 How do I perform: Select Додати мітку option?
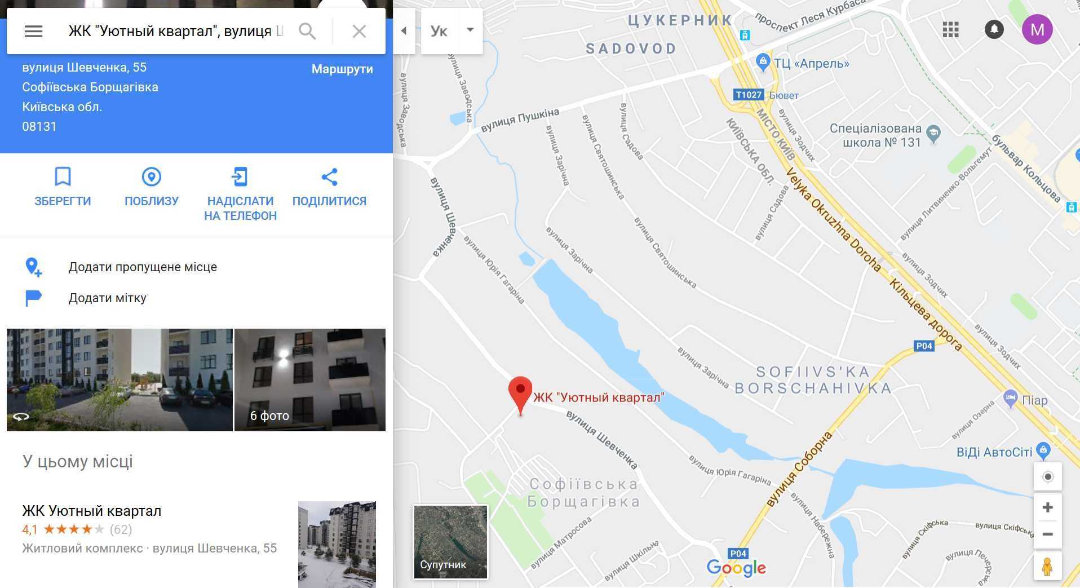(x=107, y=298)
